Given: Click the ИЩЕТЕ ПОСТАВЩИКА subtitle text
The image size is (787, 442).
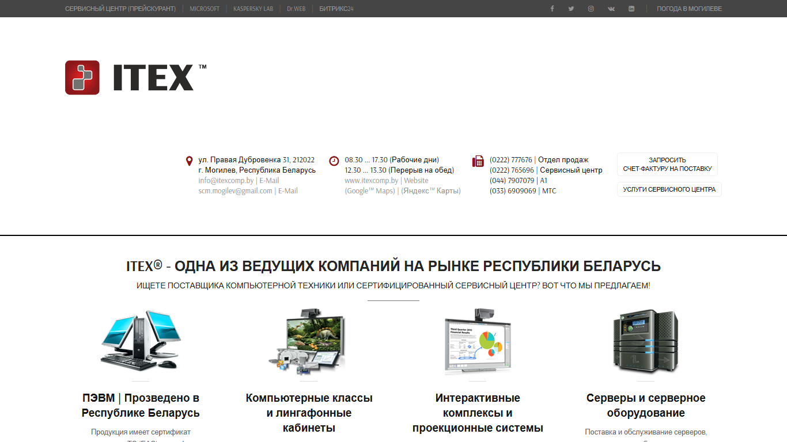Looking at the screenshot, I should pyautogui.click(x=393, y=285).
